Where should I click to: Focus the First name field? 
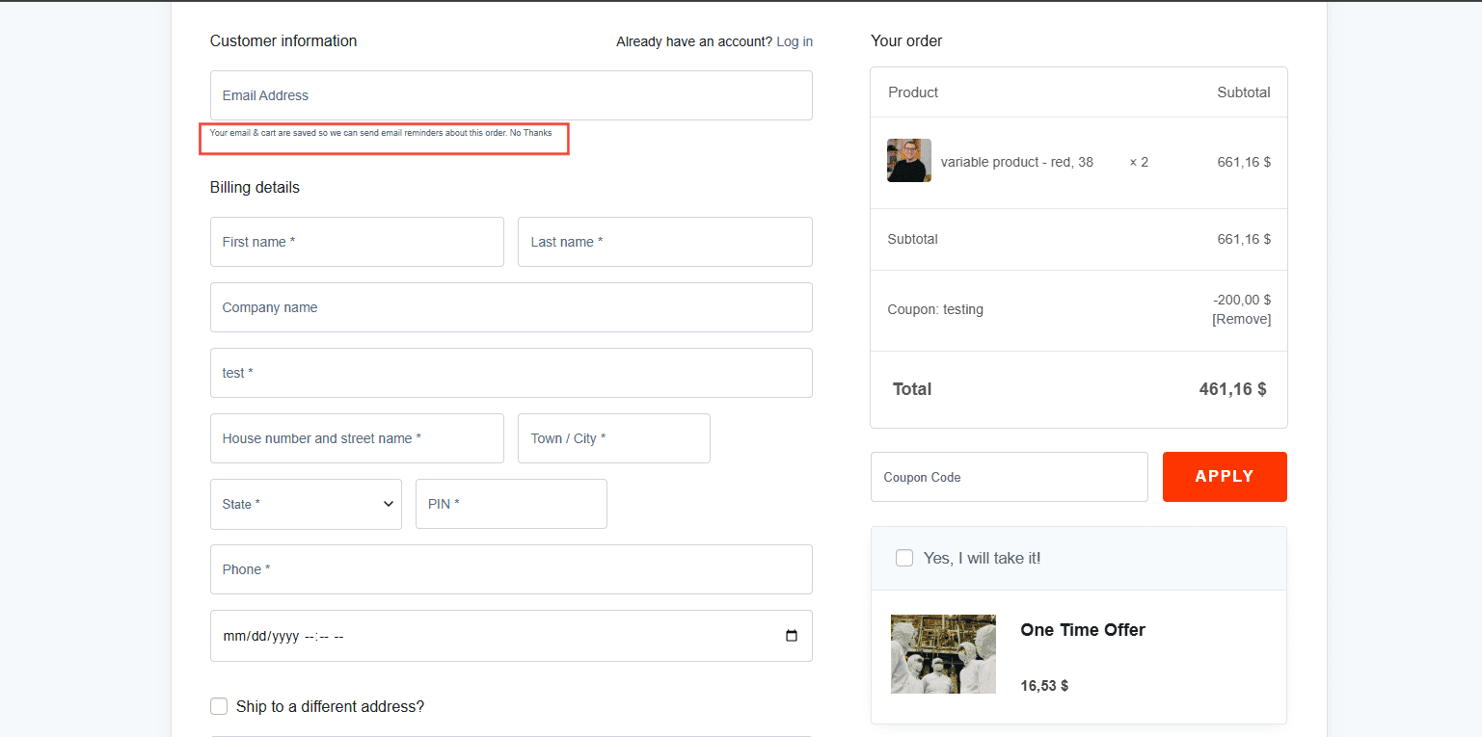357,242
